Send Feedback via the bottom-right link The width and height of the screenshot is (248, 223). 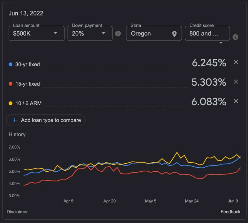231,212
